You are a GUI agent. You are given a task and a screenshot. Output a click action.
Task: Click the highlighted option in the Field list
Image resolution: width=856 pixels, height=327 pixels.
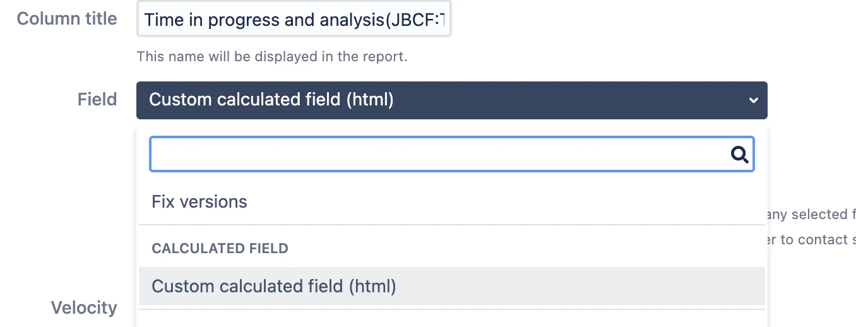pos(452,286)
